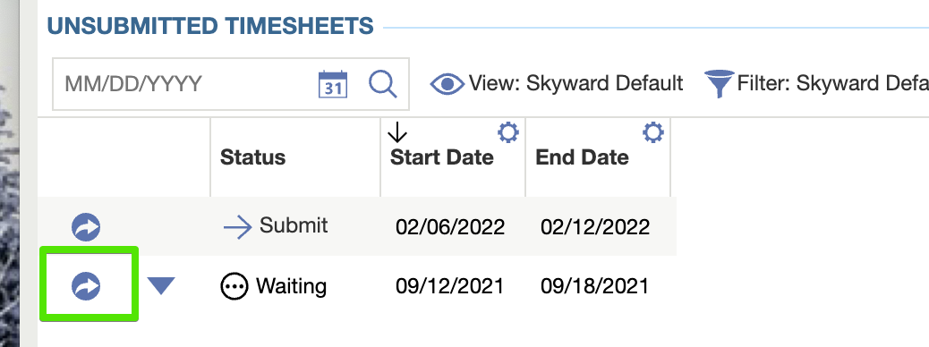
Task: Click the filter funnel icon
Action: pyautogui.click(x=719, y=83)
